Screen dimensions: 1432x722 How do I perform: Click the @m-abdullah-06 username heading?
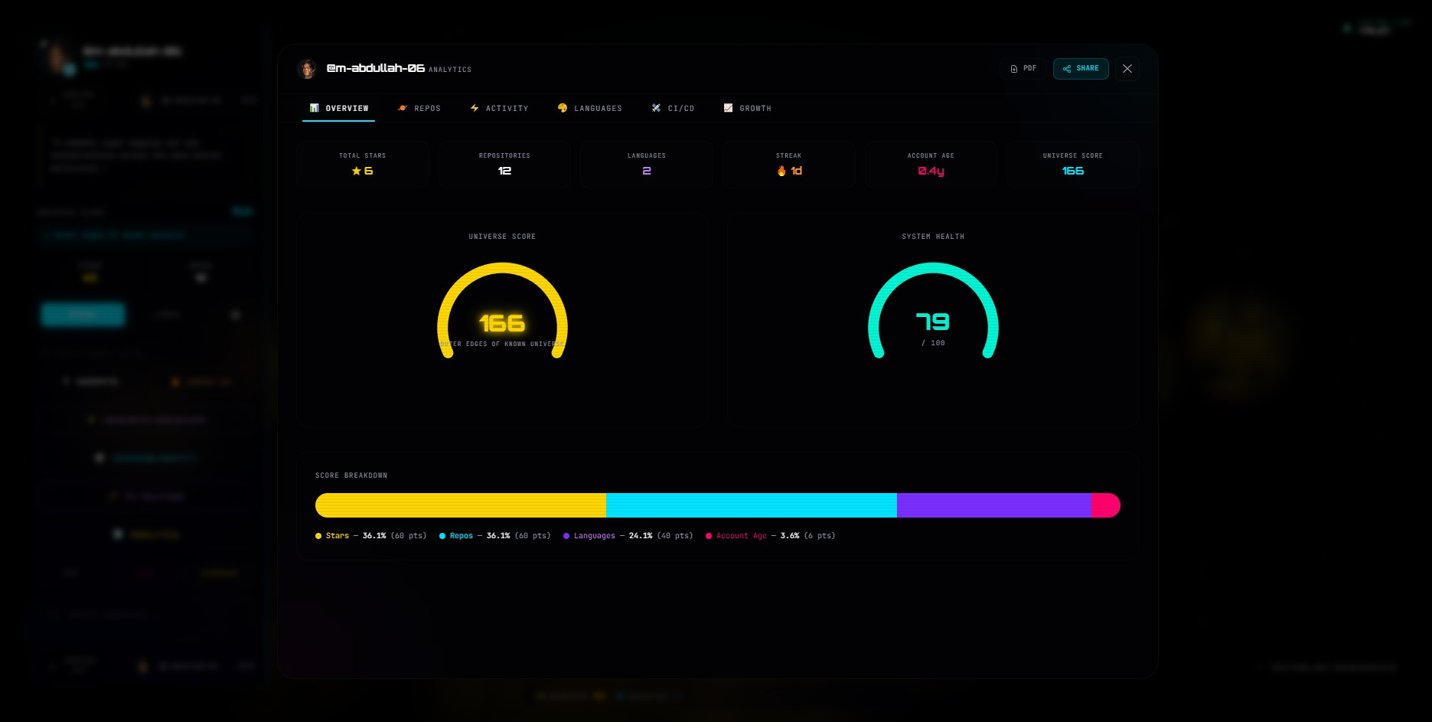click(376, 68)
